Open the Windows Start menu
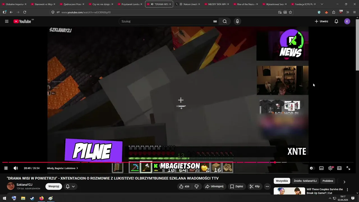359x202 pixels. [4, 198]
